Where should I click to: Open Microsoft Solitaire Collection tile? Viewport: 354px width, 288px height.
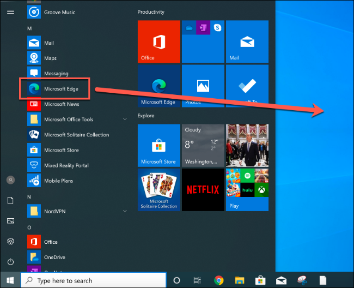coord(159,190)
